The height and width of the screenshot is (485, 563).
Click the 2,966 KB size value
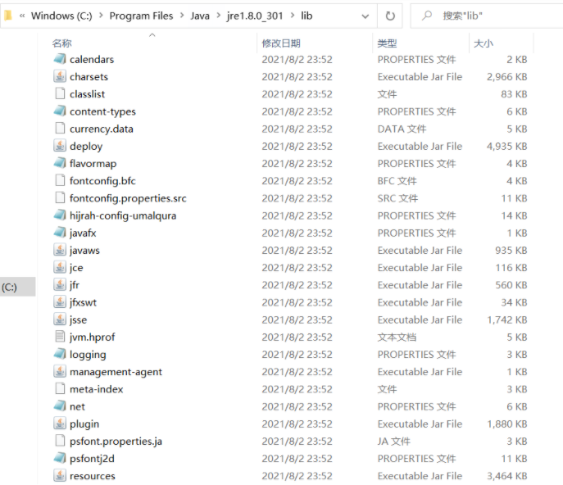pos(507,77)
